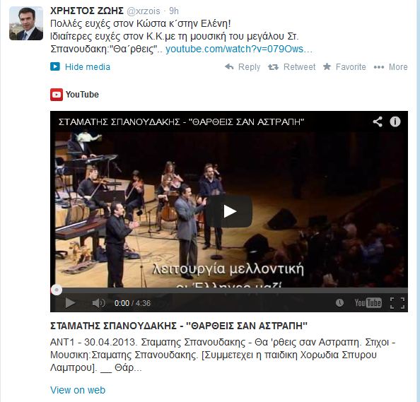Screen dimensions: 420x402
Task: Click the Watch Later clock icon
Action: [x=339, y=303]
